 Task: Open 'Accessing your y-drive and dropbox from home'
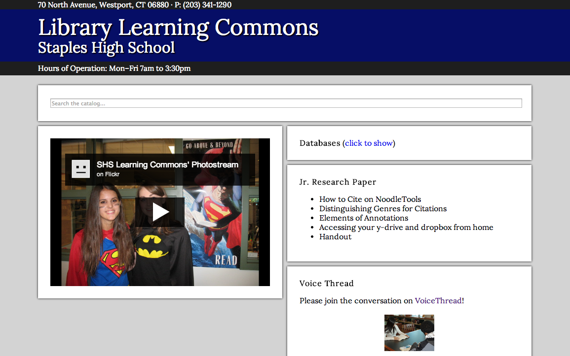[x=406, y=227]
